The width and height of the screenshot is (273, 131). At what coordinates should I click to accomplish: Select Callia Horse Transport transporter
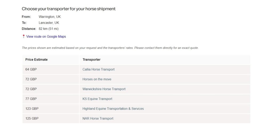click(x=98, y=69)
